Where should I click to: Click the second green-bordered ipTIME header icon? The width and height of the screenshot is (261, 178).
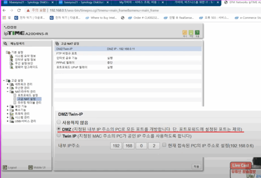(191, 33)
